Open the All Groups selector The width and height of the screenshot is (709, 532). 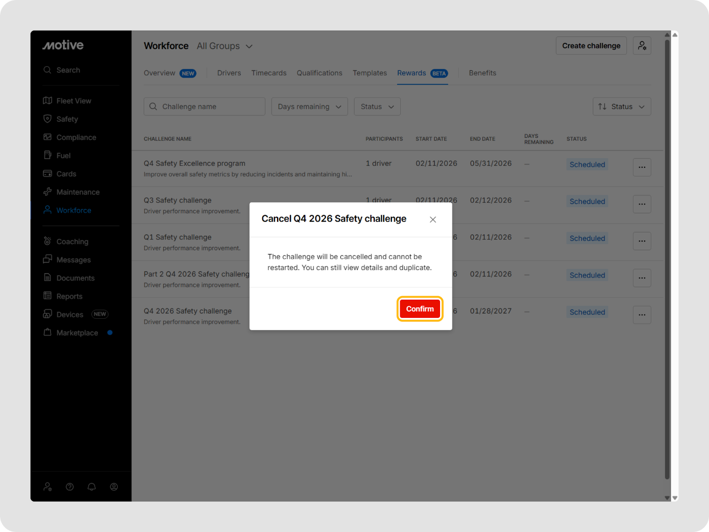[225, 46]
